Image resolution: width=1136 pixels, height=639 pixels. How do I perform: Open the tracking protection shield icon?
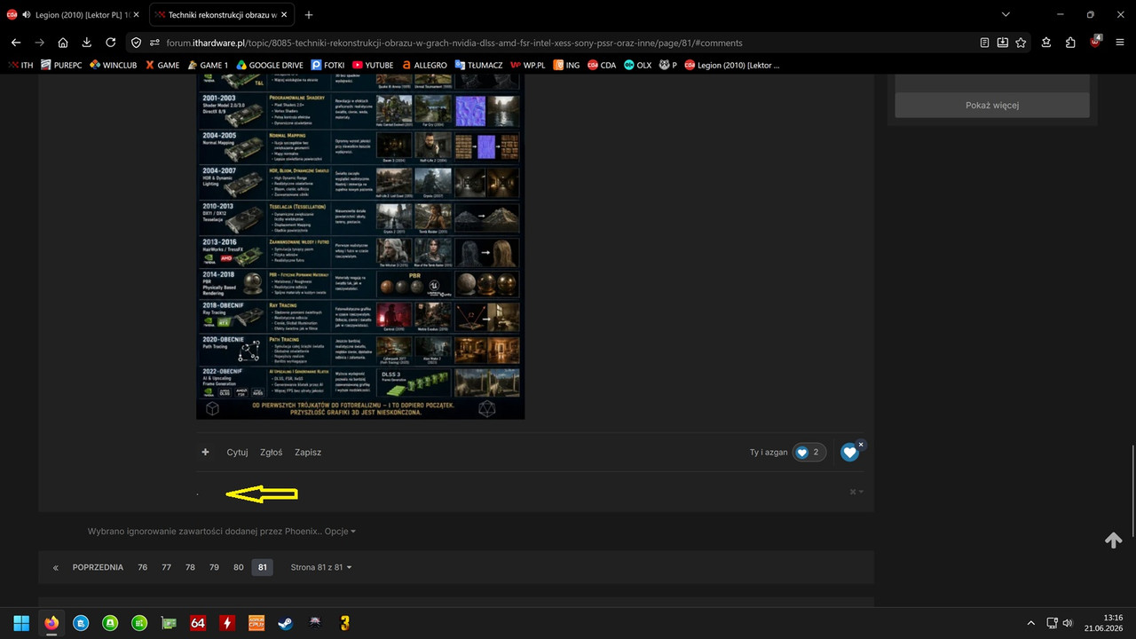point(137,43)
